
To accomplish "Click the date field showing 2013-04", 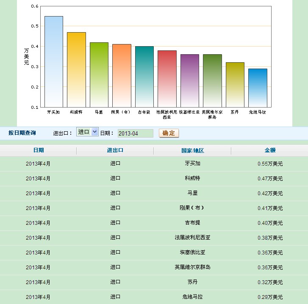I will 135,133.
